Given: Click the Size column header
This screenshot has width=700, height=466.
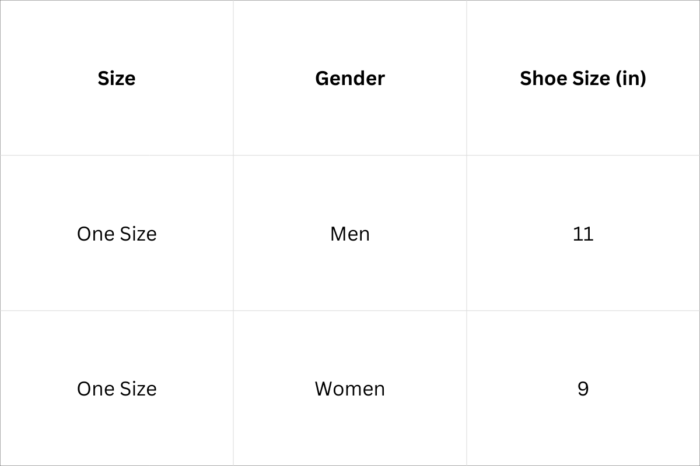Looking at the screenshot, I should [x=117, y=78].
